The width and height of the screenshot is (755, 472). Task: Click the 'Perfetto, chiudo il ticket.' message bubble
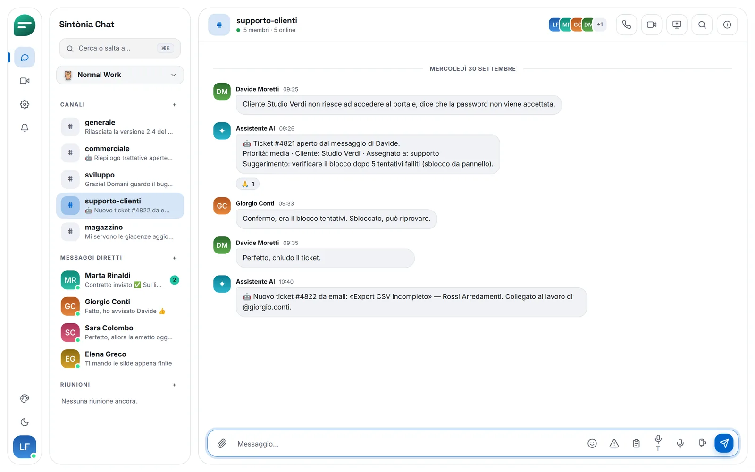tap(325, 258)
